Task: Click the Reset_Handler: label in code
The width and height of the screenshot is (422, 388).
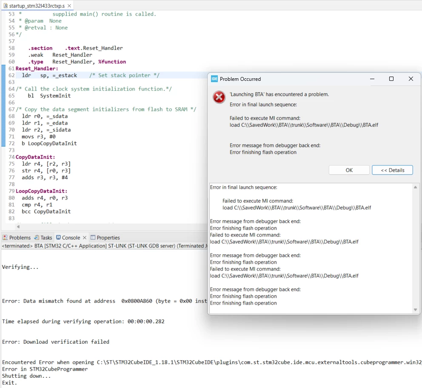Action: (x=37, y=68)
